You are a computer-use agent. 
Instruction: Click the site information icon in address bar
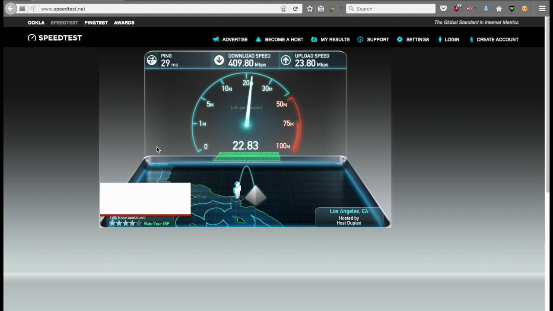coord(34,9)
